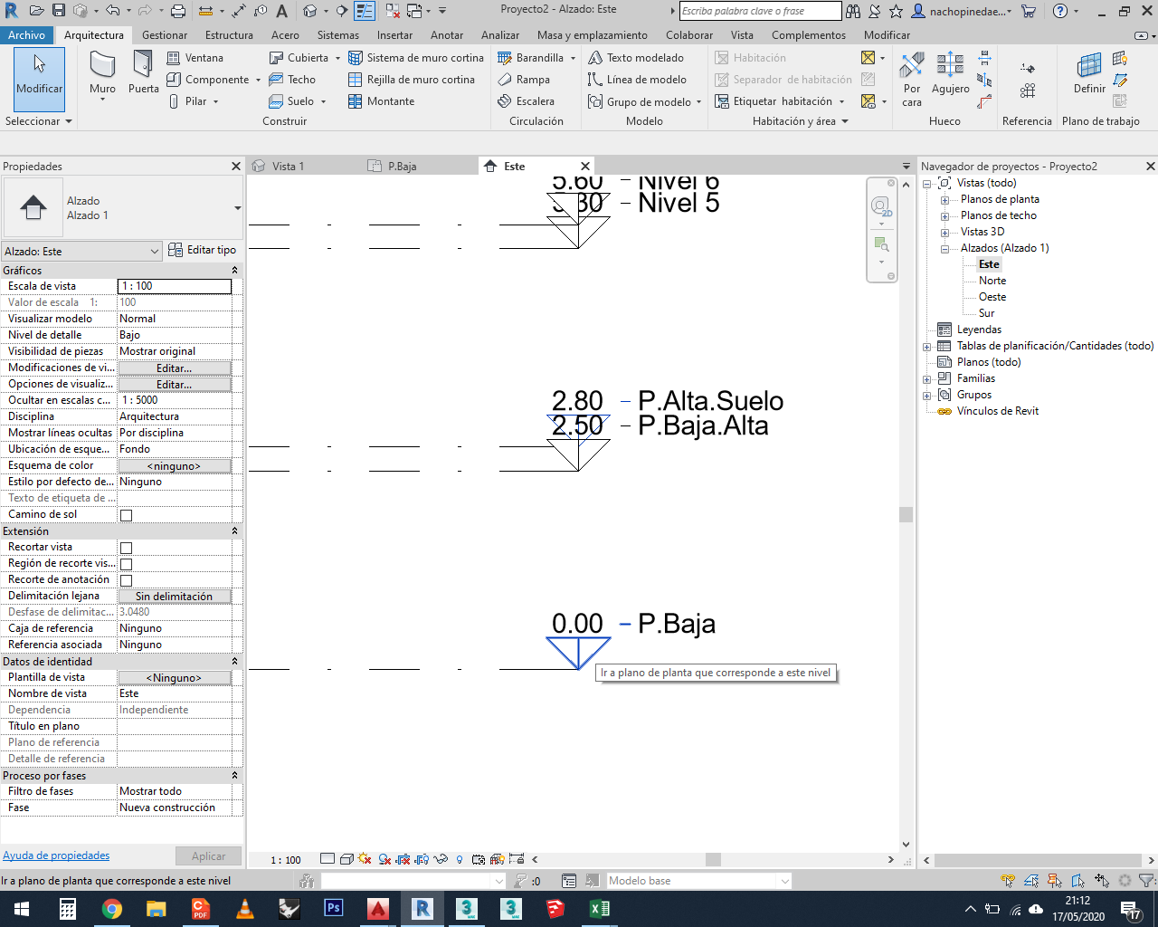The image size is (1158, 927).
Task: Open the Ayuda de propiedades link
Action: pyautogui.click(x=54, y=855)
